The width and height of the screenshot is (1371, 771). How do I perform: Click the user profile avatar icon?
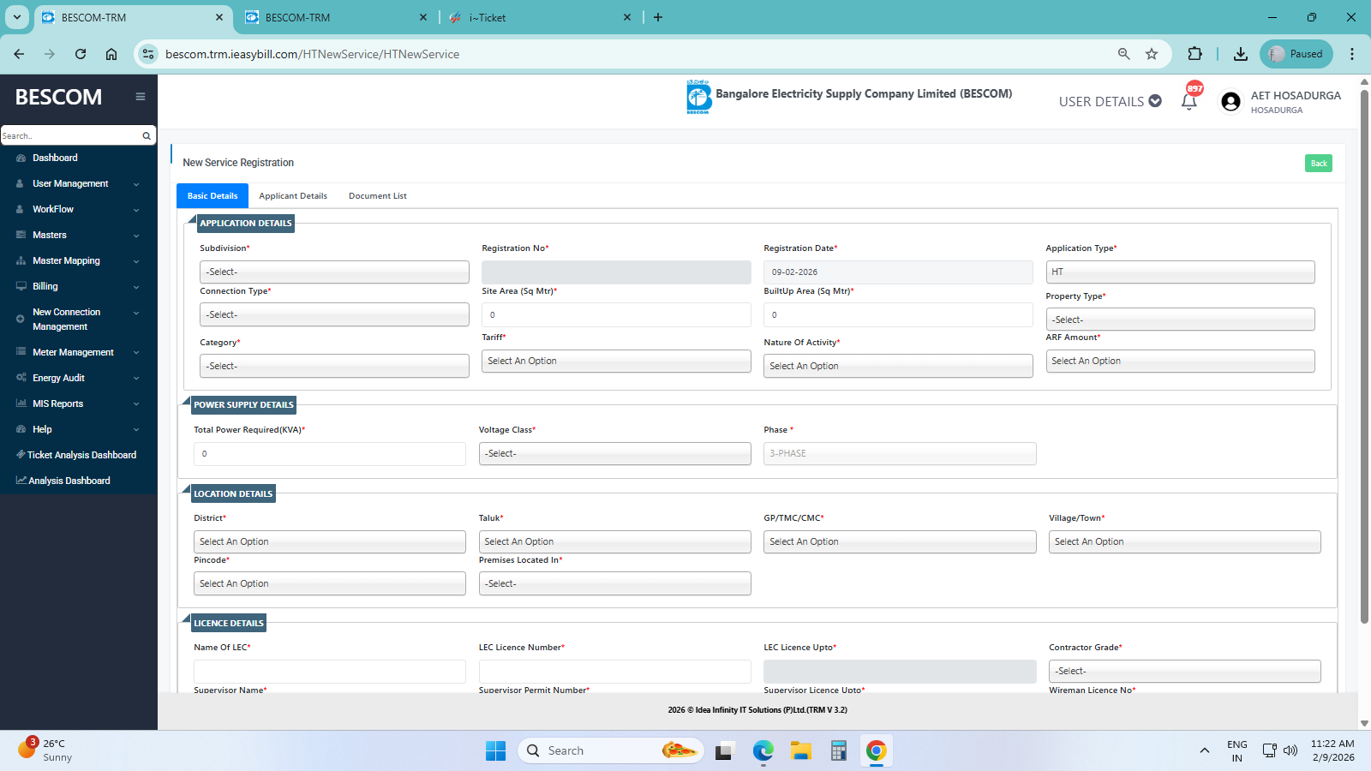[1230, 102]
